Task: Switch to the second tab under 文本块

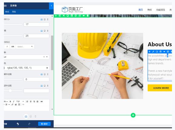Action: coord(14,12)
